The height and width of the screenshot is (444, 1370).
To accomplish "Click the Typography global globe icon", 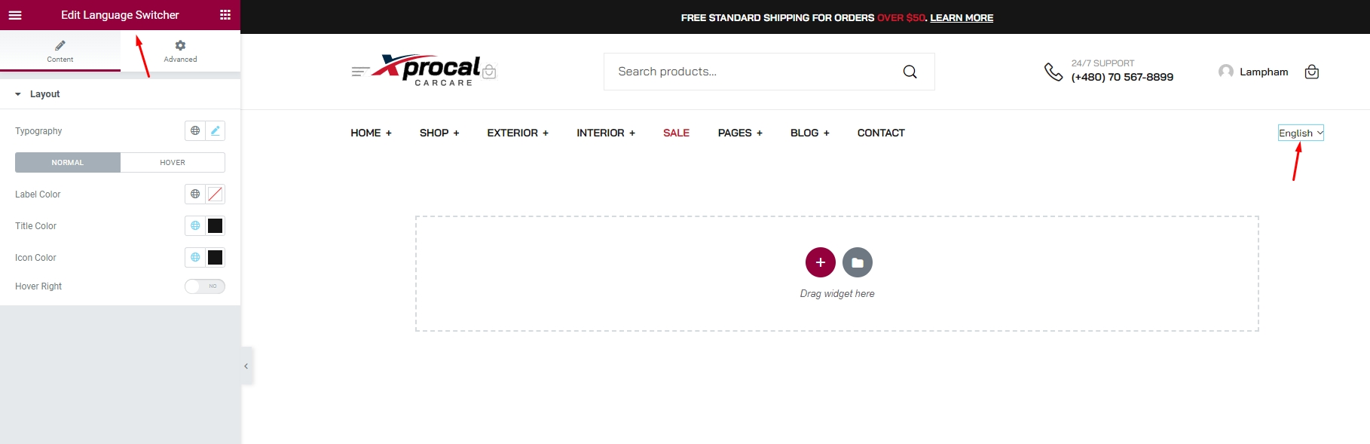I will (x=195, y=130).
